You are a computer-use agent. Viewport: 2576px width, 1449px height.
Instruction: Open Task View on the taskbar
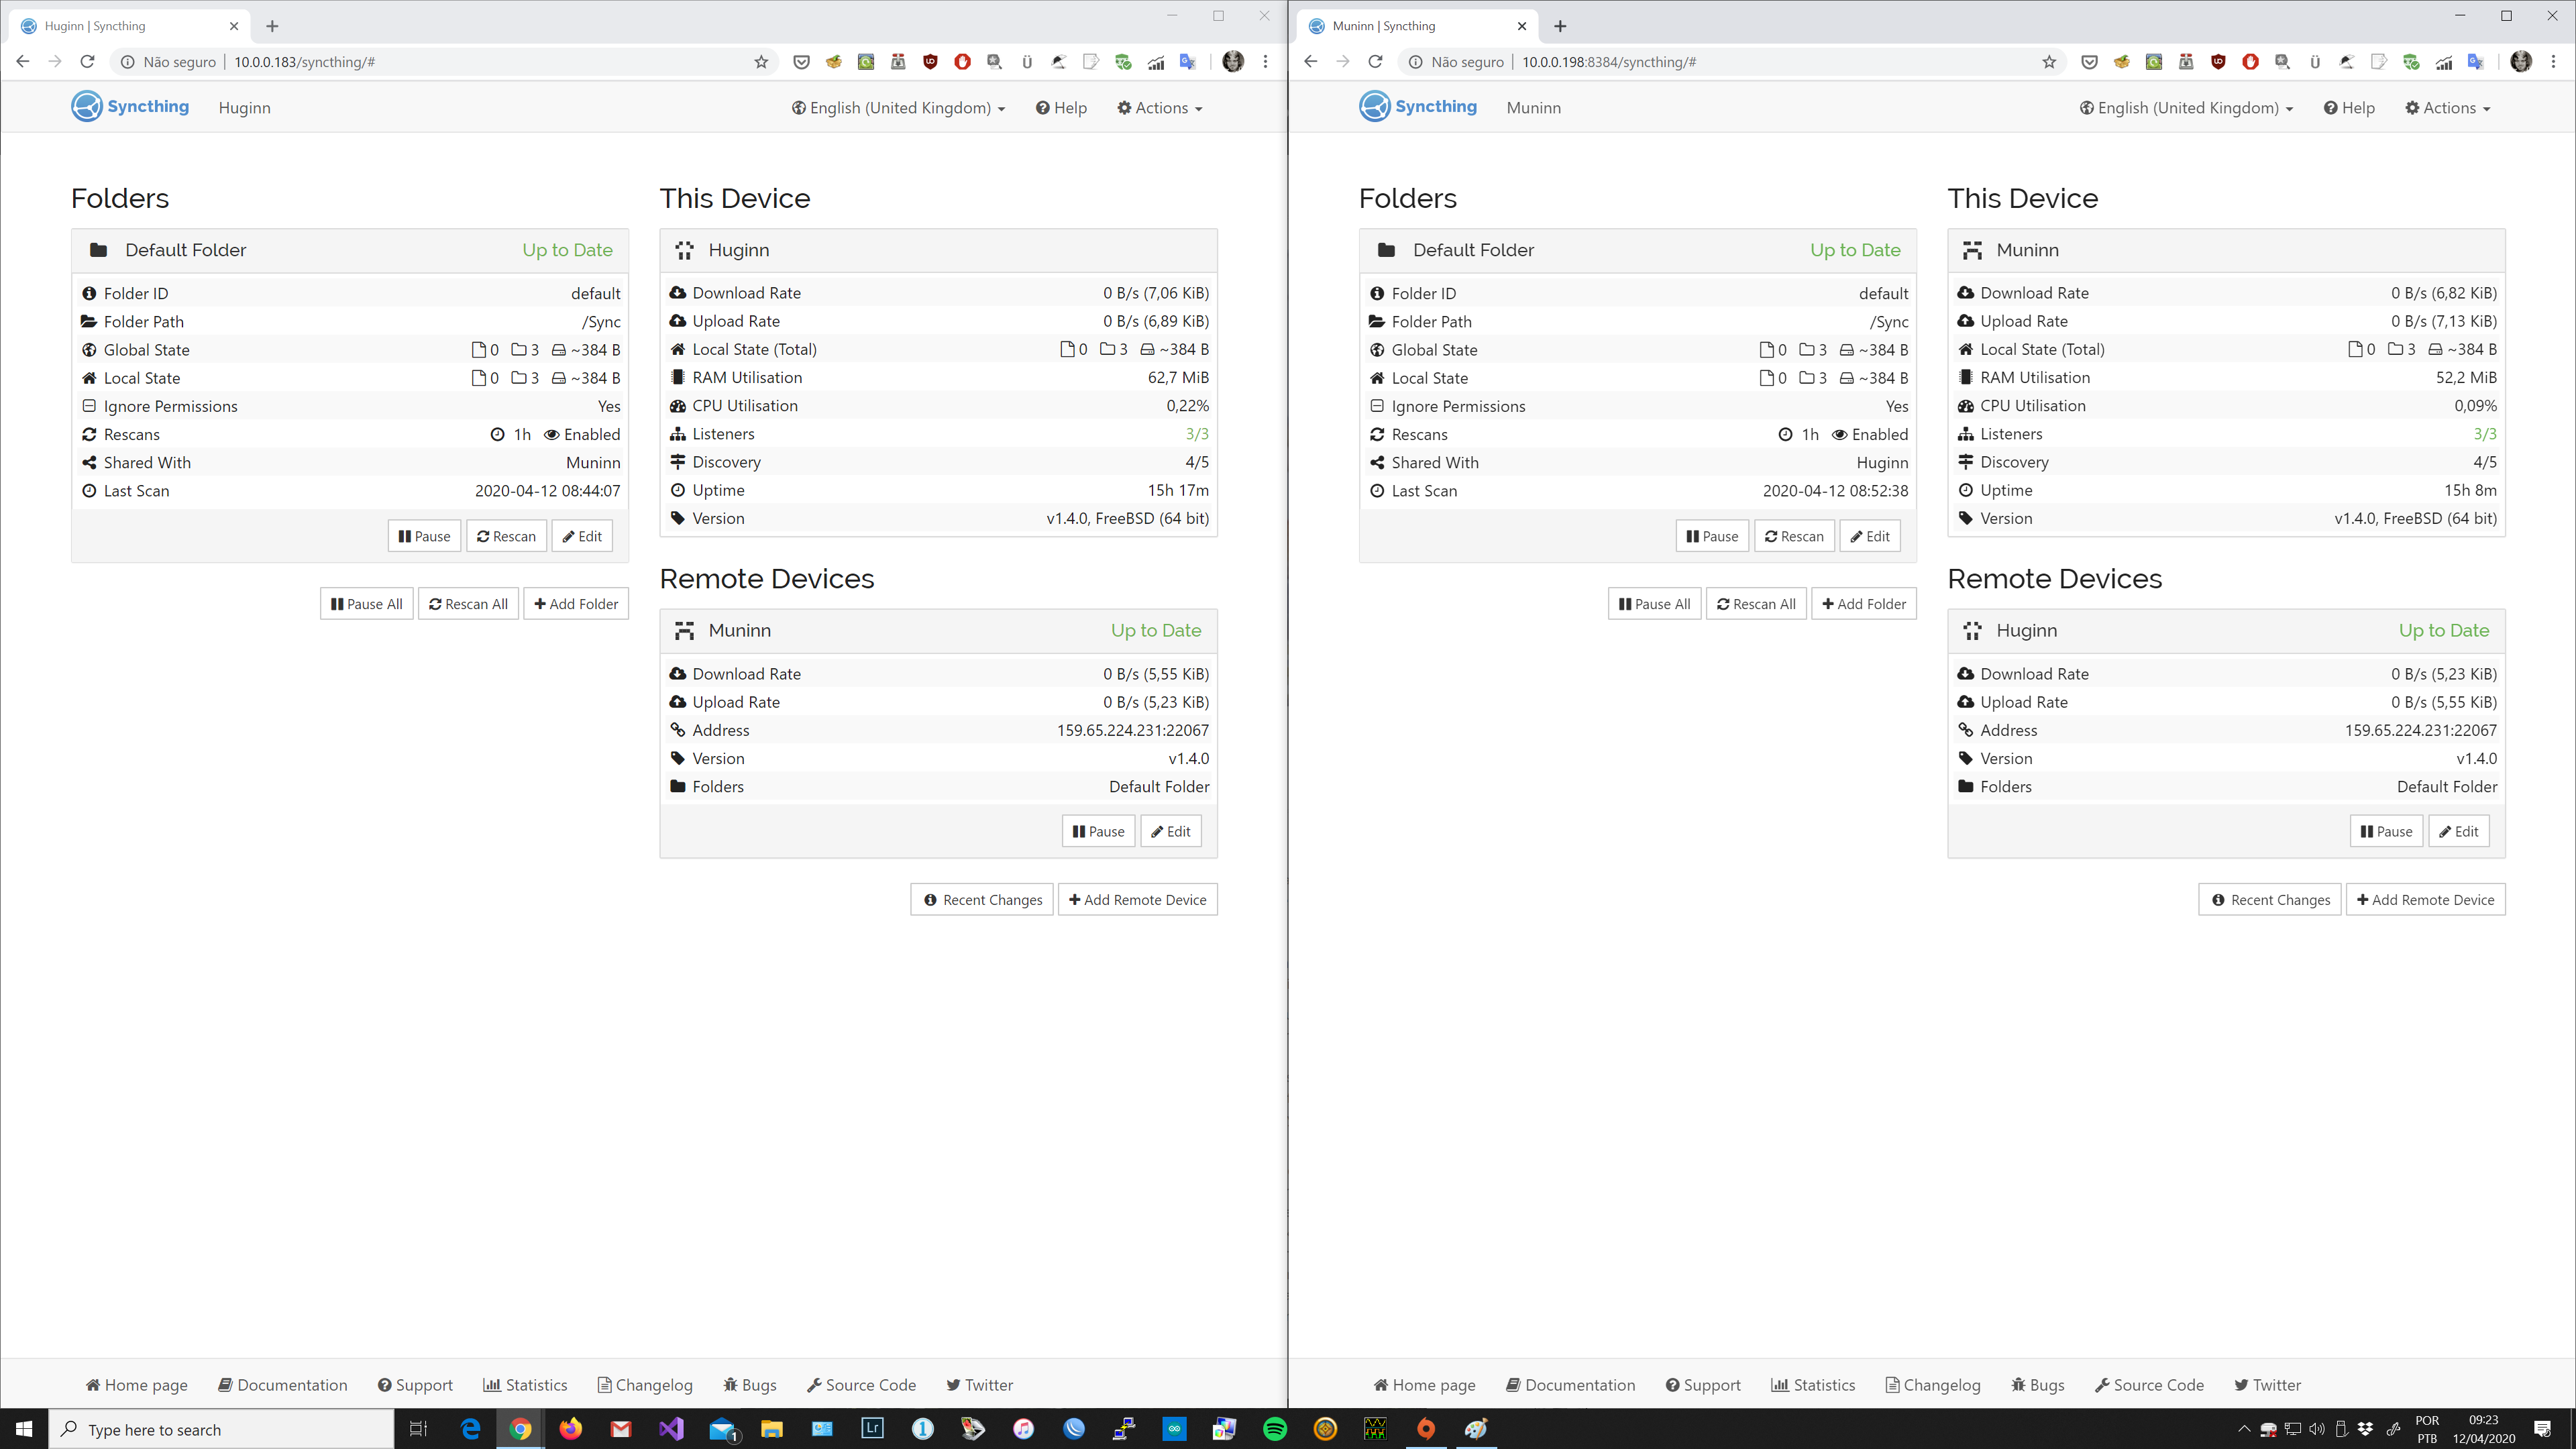[419, 1429]
